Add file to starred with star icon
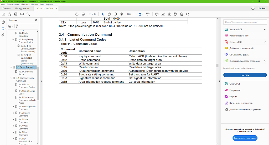The width and height of the screenshot is (269, 145). click(x=9, y=14)
